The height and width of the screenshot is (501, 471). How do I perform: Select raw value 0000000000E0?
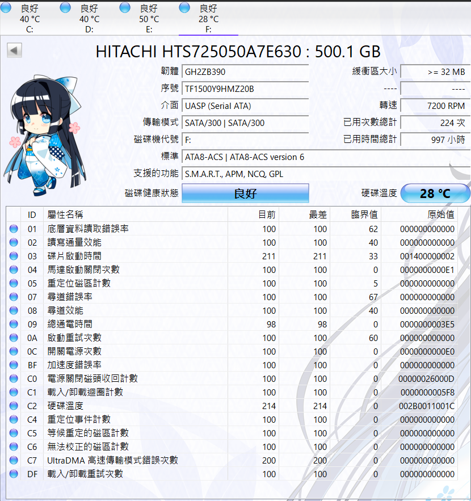tap(427, 351)
